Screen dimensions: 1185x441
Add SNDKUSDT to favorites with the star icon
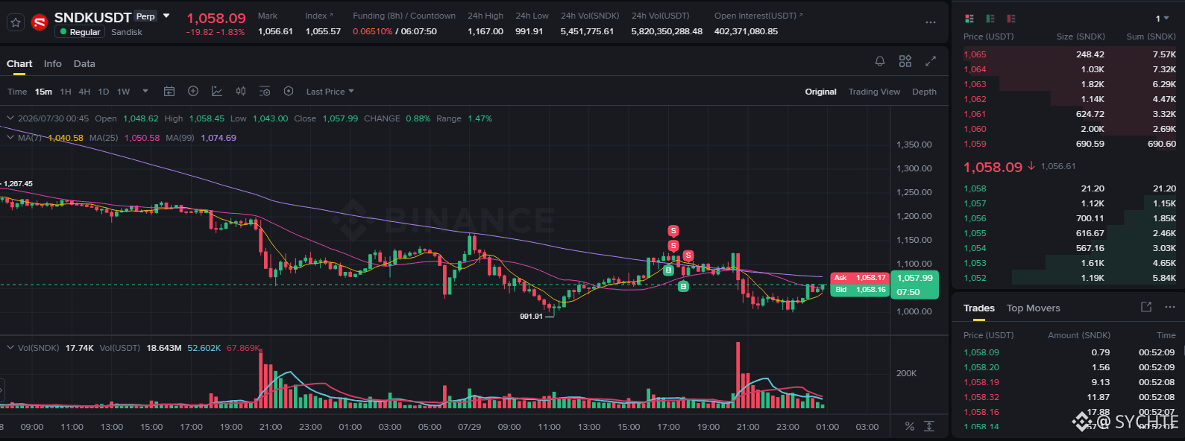click(16, 22)
